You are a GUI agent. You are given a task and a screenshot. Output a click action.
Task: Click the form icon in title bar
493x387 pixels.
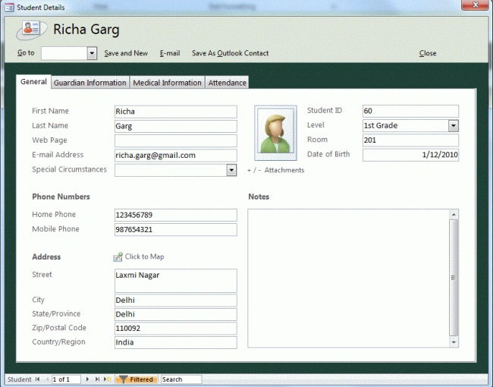pos(9,8)
